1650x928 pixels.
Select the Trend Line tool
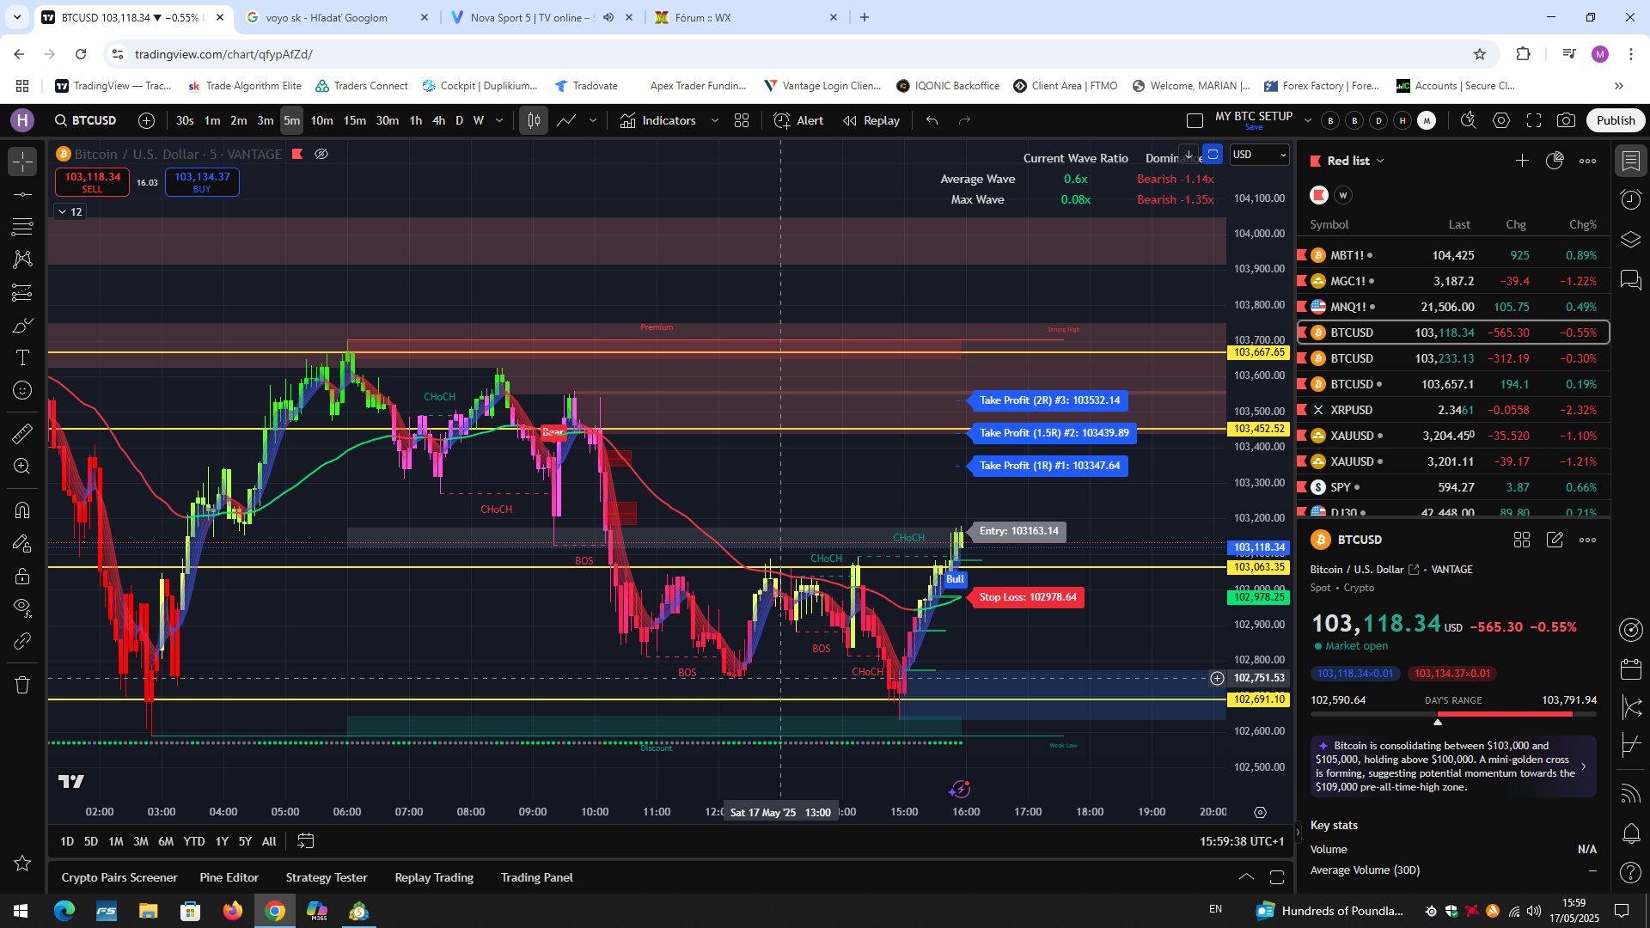point(22,194)
